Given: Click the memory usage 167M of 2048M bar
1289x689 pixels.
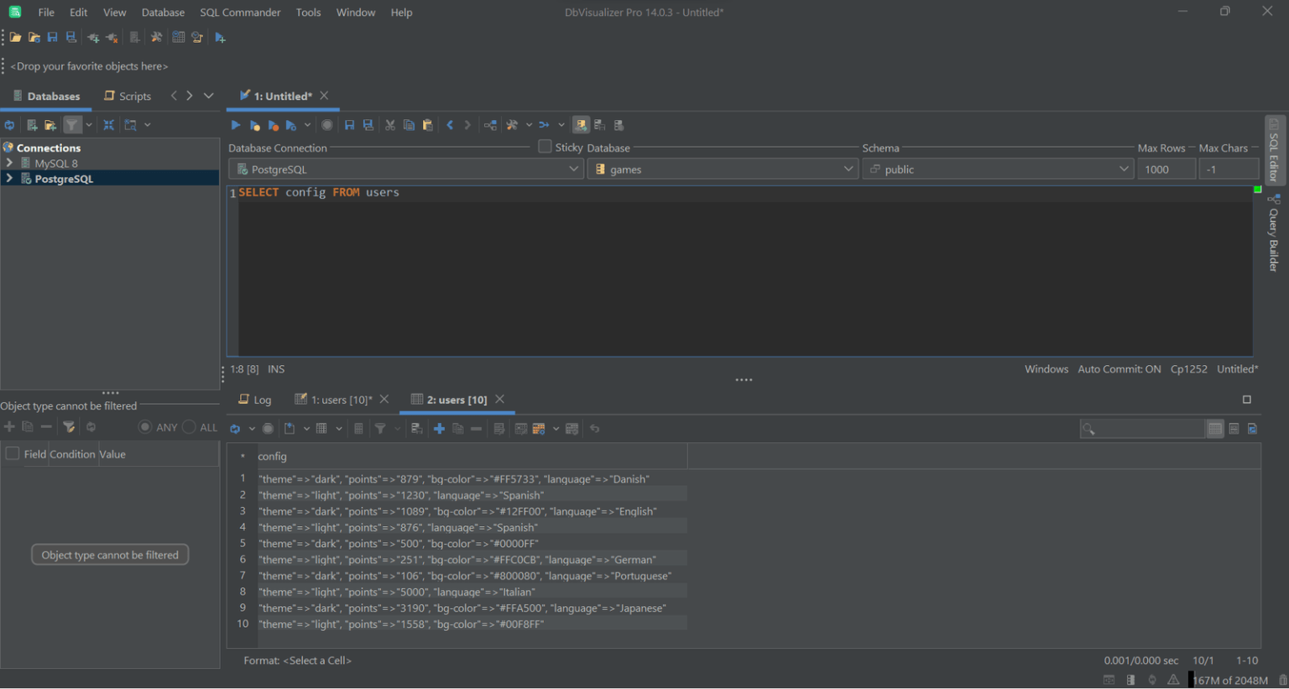Looking at the screenshot, I should point(1230,680).
